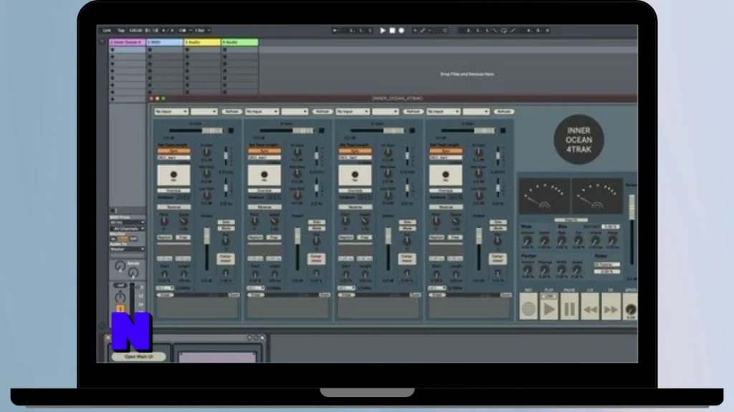Open the Audio To Master dropdown
The width and height of the screenshot is (734, 412).
tap(128, 250)
